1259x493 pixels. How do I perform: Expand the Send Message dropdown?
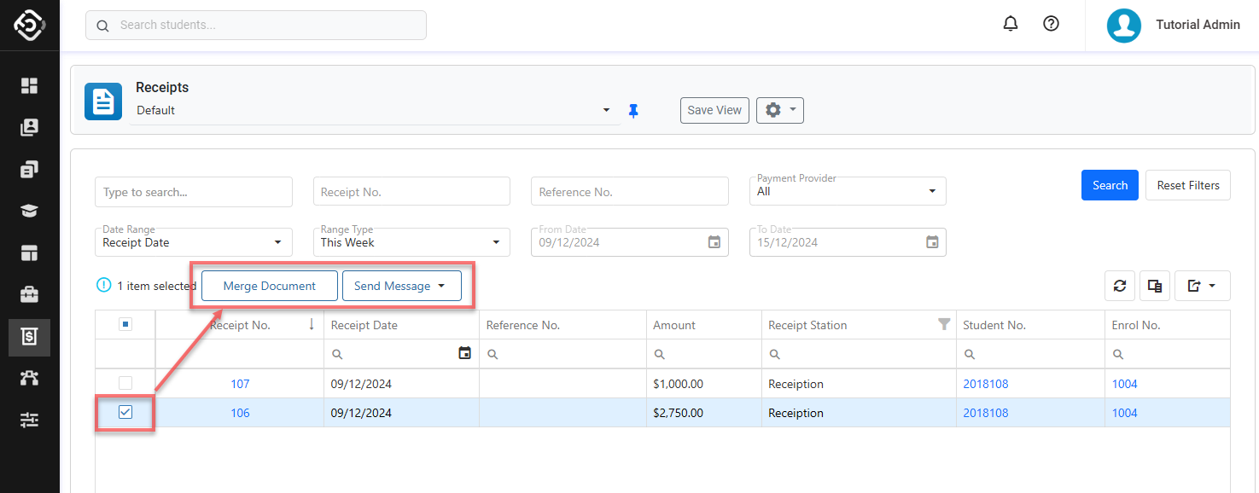coord(401,287)
